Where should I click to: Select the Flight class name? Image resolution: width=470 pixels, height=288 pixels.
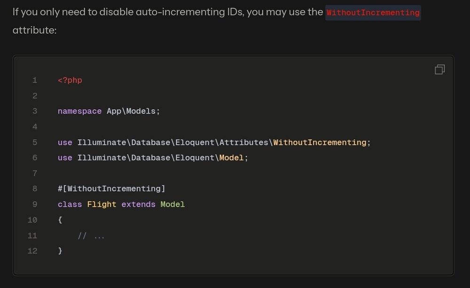102,204
